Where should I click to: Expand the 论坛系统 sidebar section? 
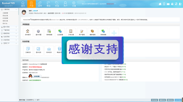pyautogui.click(x=9, y=37)
